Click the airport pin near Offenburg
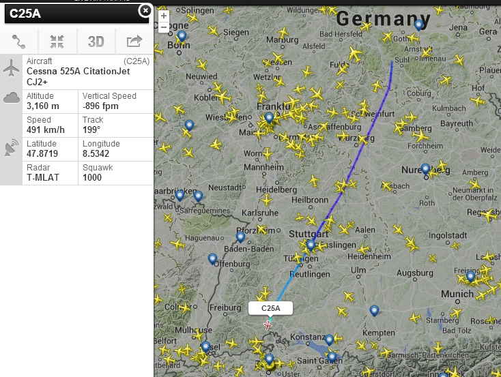Image resolution: width=501 pixels, height=377 pixels. [x=213, y=259]
